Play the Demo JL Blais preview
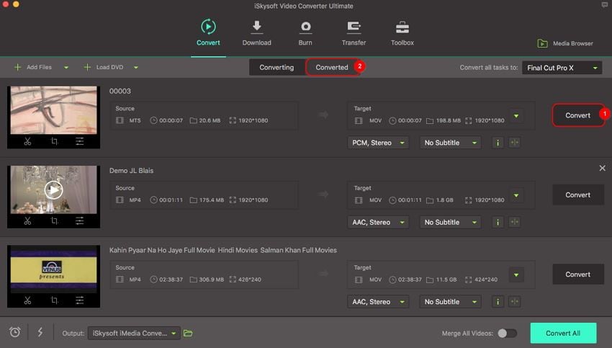The width and height of the screenshot is (612, 348). point(53,190)
